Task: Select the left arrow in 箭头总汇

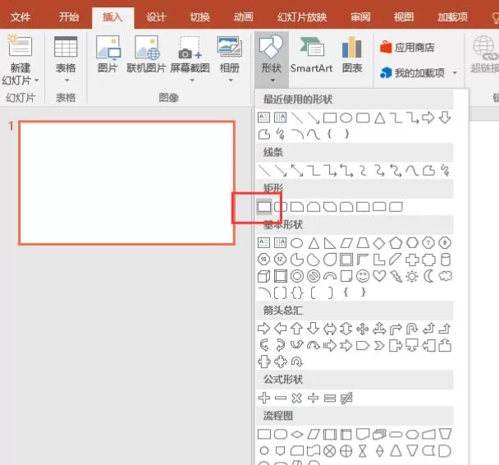Action: point(281,329)
